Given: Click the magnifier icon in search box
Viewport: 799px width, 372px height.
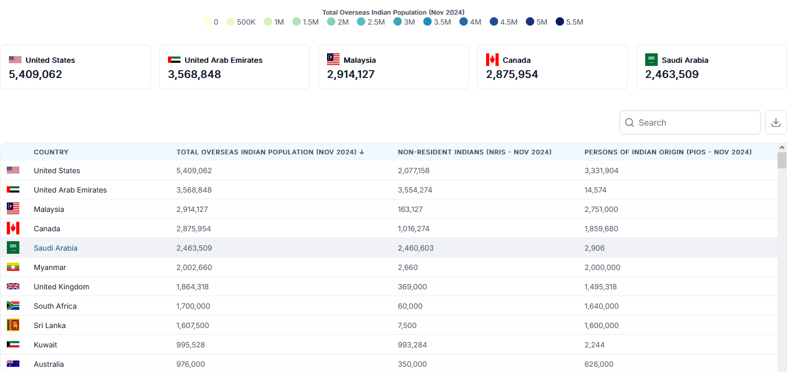Looking at the screenshot, I should coord(629,122).
